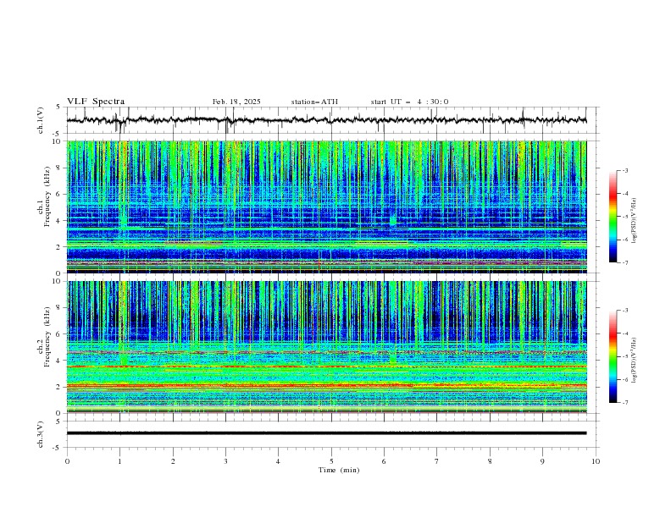Screen dimensions: 671x518
Task: Click the ch.3 voltage flat trace
Action: 326,433
